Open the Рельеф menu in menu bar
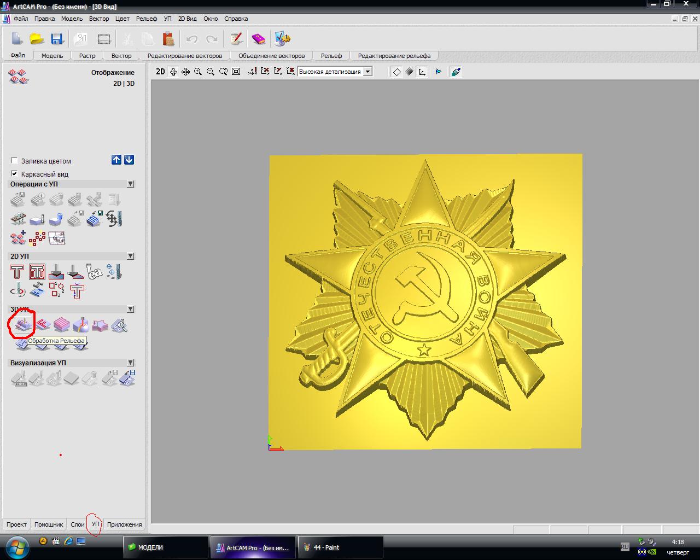700x560 pixels. tap(147, 19)
